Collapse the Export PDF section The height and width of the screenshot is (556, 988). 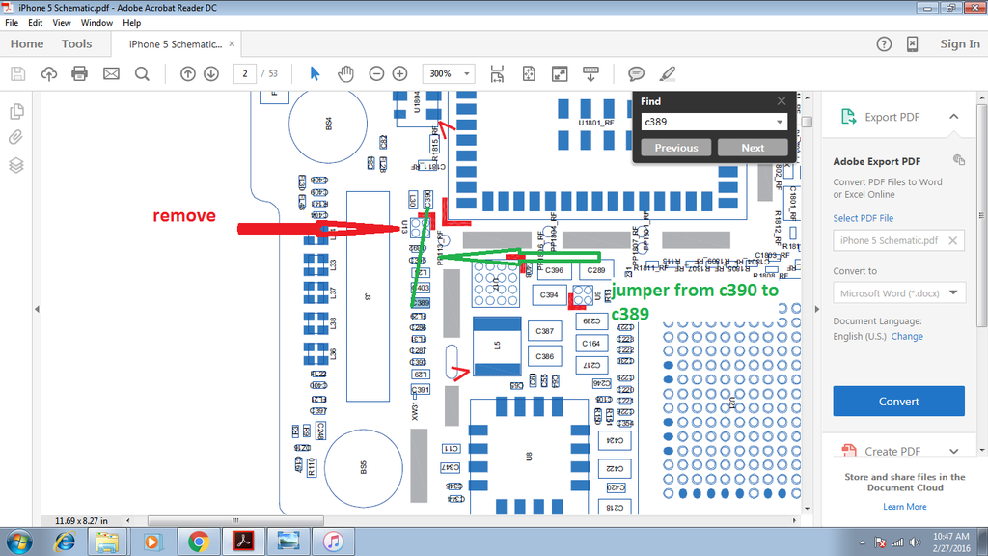[953, 117]
